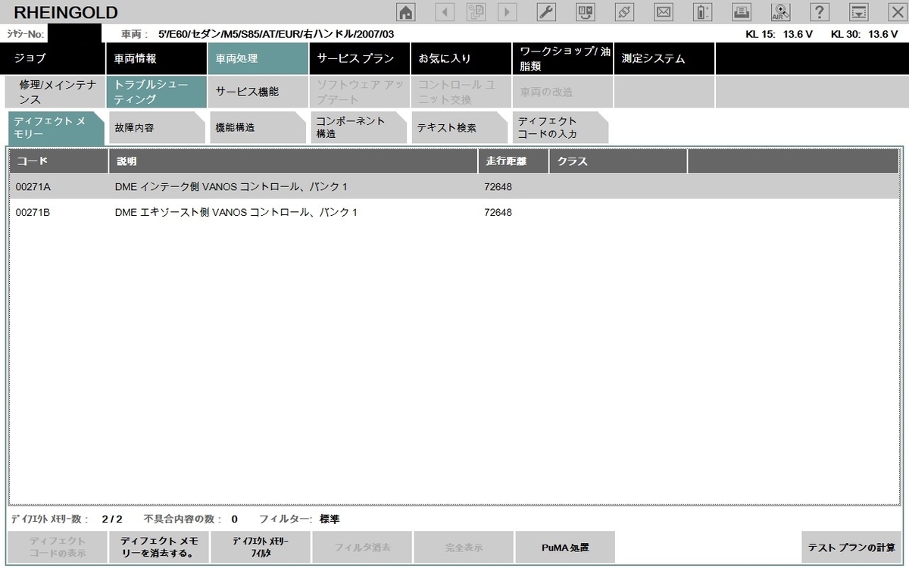909x568 pixels.
Task: Click the 車両の改造 sub-tab
Action: (562, 92)
